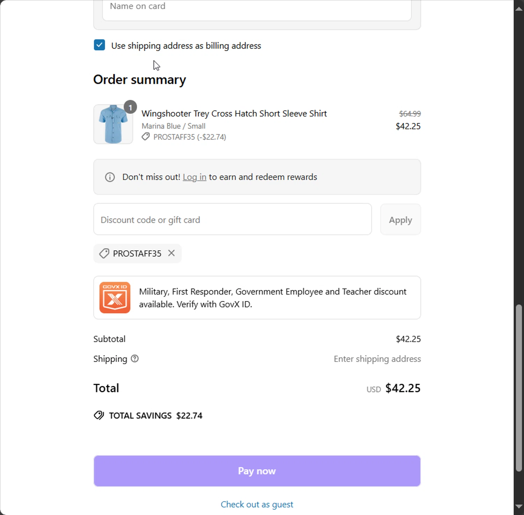Click the tag icon on PROSTAFF35 chip

104,253
